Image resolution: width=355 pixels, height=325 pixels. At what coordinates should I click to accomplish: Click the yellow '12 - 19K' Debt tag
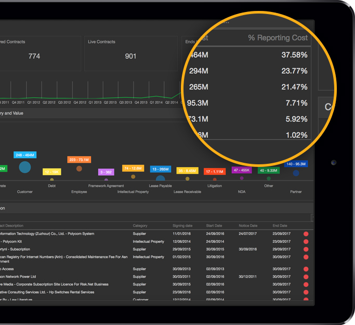pos(52,172)
